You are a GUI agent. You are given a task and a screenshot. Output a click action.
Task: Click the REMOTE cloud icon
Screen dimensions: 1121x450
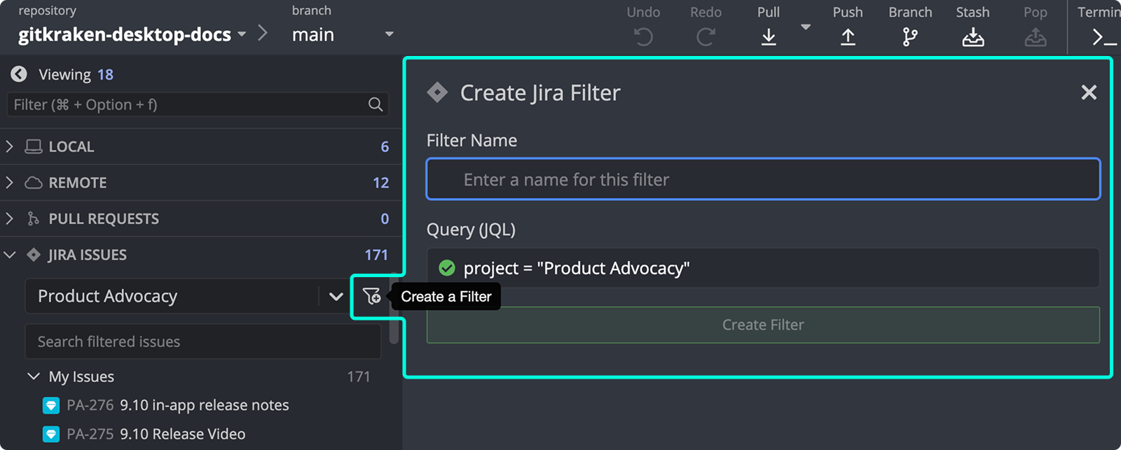coord(34,183)
